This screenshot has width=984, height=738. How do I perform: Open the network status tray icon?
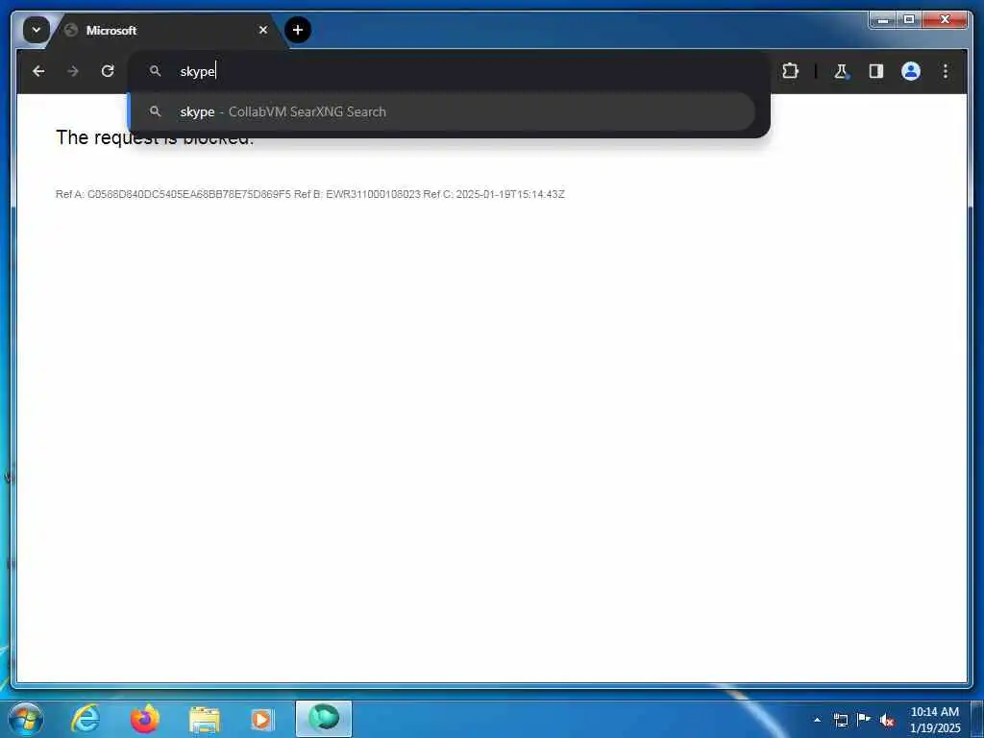pos(840,720)
